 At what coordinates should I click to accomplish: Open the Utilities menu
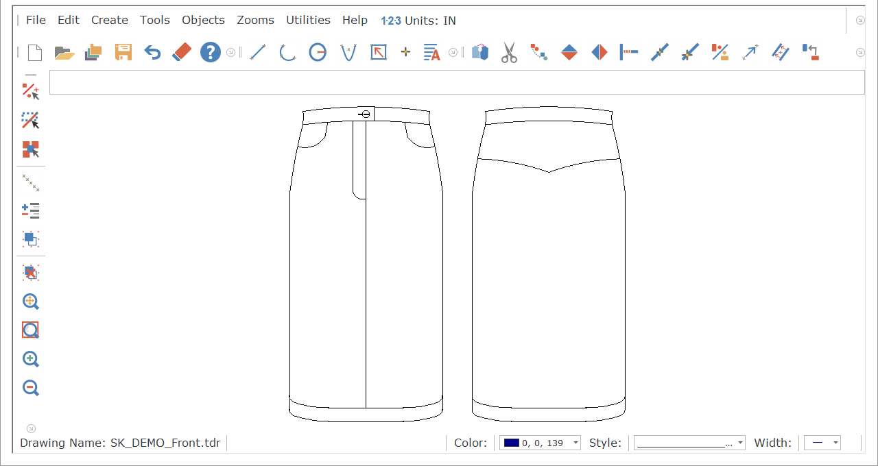tap(308, 21)
